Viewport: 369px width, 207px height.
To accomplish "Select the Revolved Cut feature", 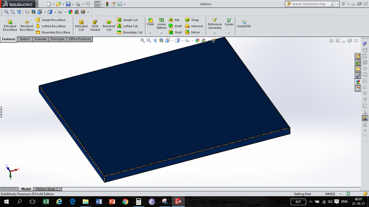I will click(109, 26).
